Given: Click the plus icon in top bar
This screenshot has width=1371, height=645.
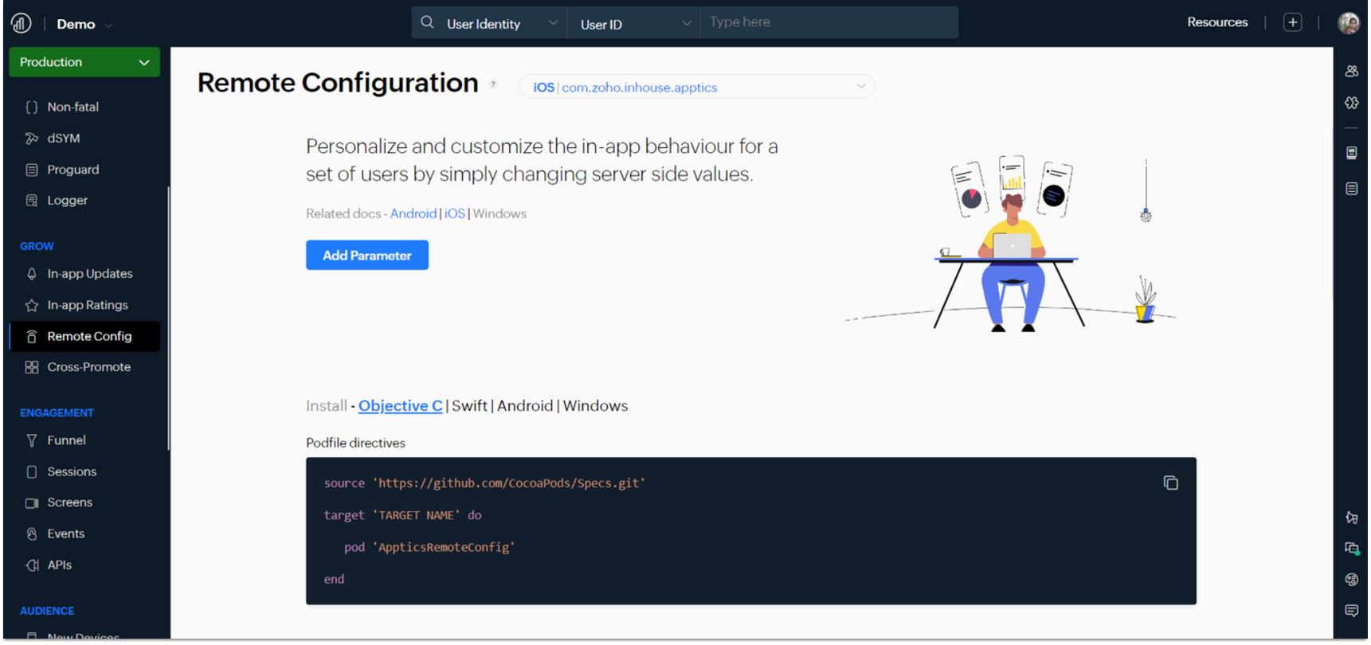Looking at the screenshot, I should pyautogui.click(x=1292, y=22).
